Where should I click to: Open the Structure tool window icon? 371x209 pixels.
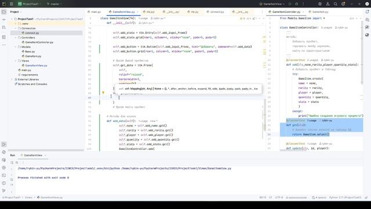pos(4,37)
